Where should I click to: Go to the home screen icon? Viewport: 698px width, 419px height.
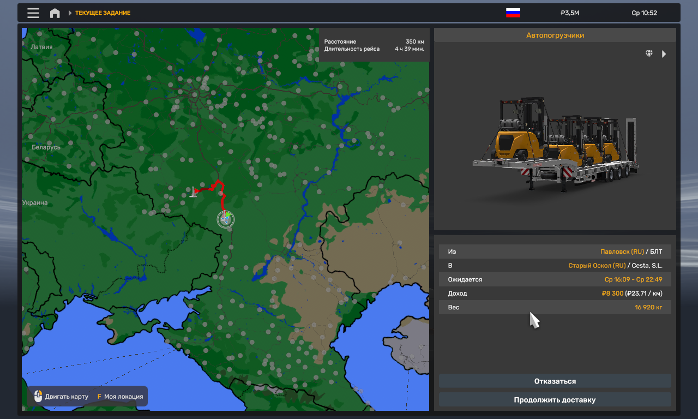click(x=55, y=13)
